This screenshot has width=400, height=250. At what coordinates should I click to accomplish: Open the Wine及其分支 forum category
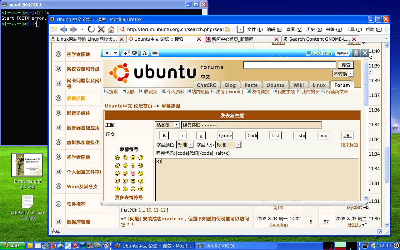82,187
